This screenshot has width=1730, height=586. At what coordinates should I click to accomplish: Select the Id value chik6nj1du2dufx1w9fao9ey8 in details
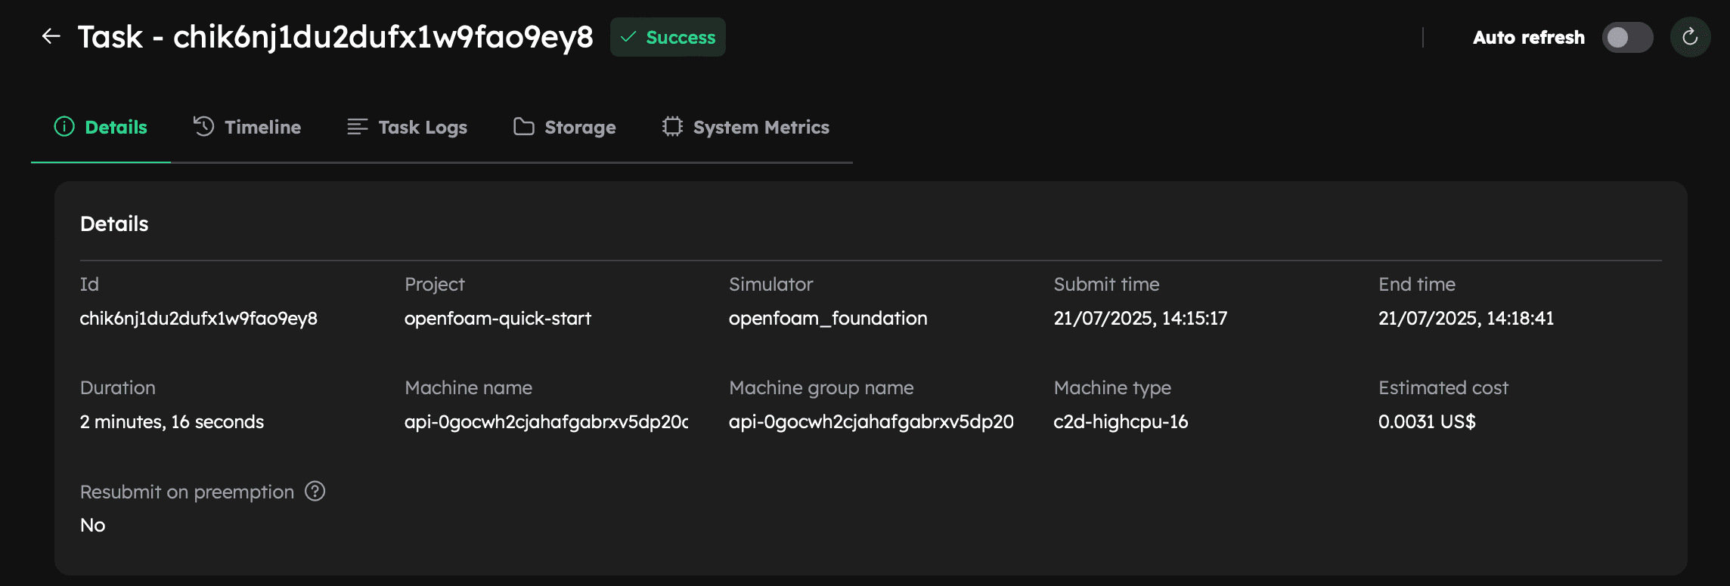(199, 319)
